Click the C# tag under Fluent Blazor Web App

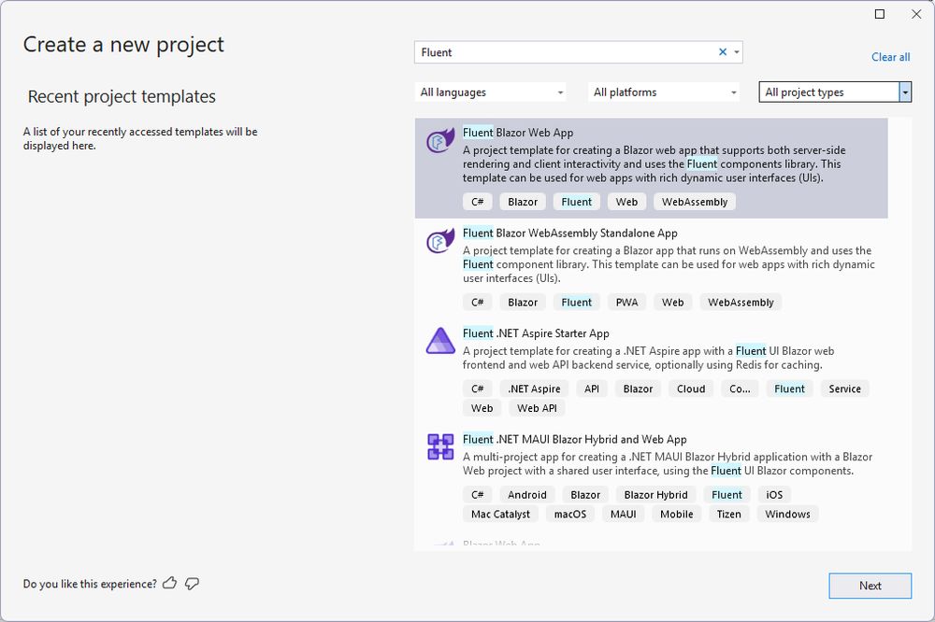478,202
